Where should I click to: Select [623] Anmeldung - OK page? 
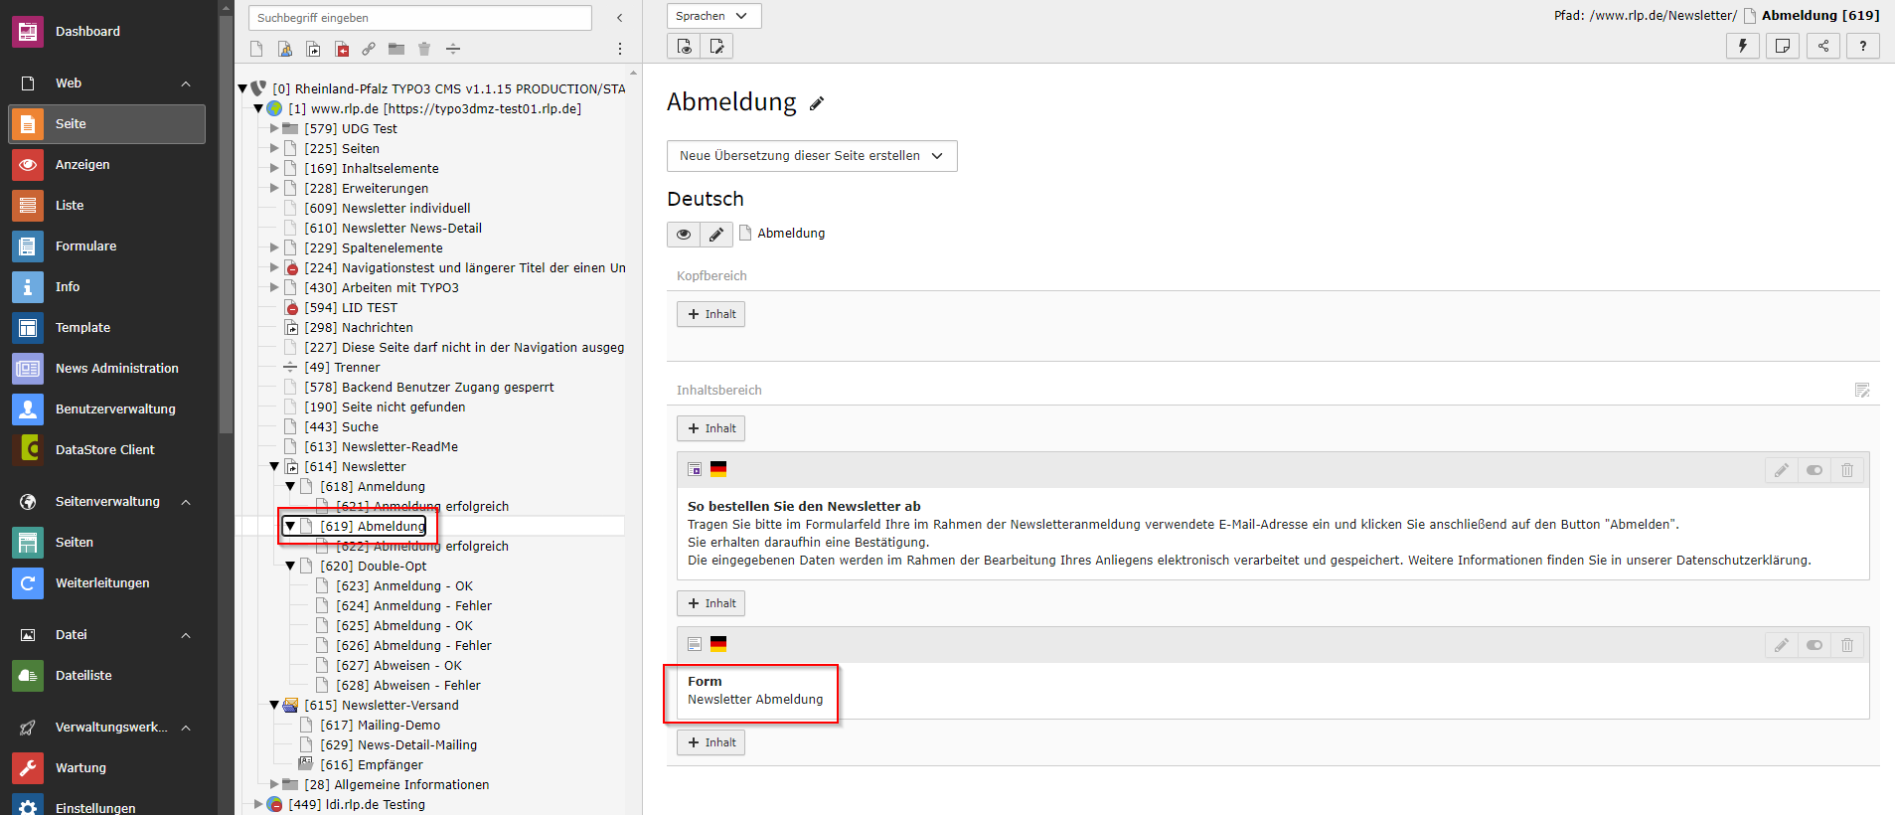[x=404, y=585]
